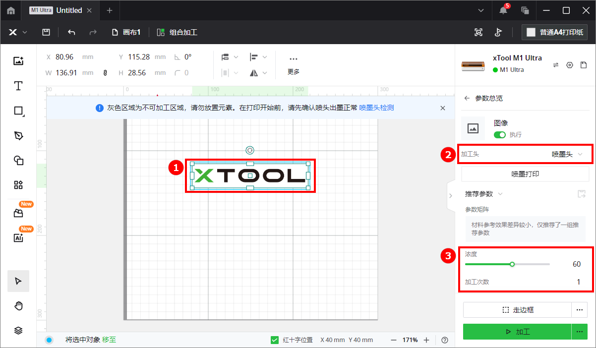Open the distribute dropdown
The image size is (596, 348).
pyautogui.click(x=230, y=73)
